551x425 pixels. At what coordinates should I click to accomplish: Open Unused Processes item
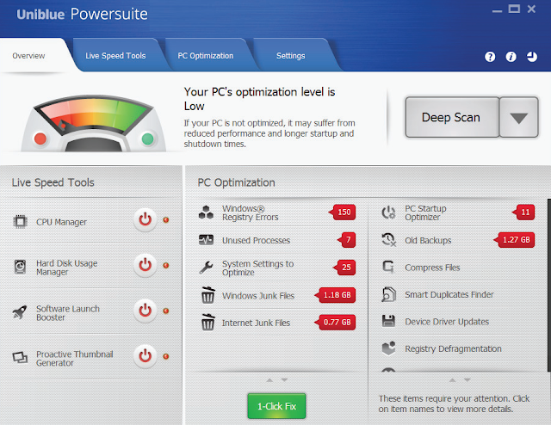(x=257, y=240)
